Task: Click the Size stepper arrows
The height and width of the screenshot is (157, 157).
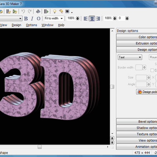Action: (149, 78)
